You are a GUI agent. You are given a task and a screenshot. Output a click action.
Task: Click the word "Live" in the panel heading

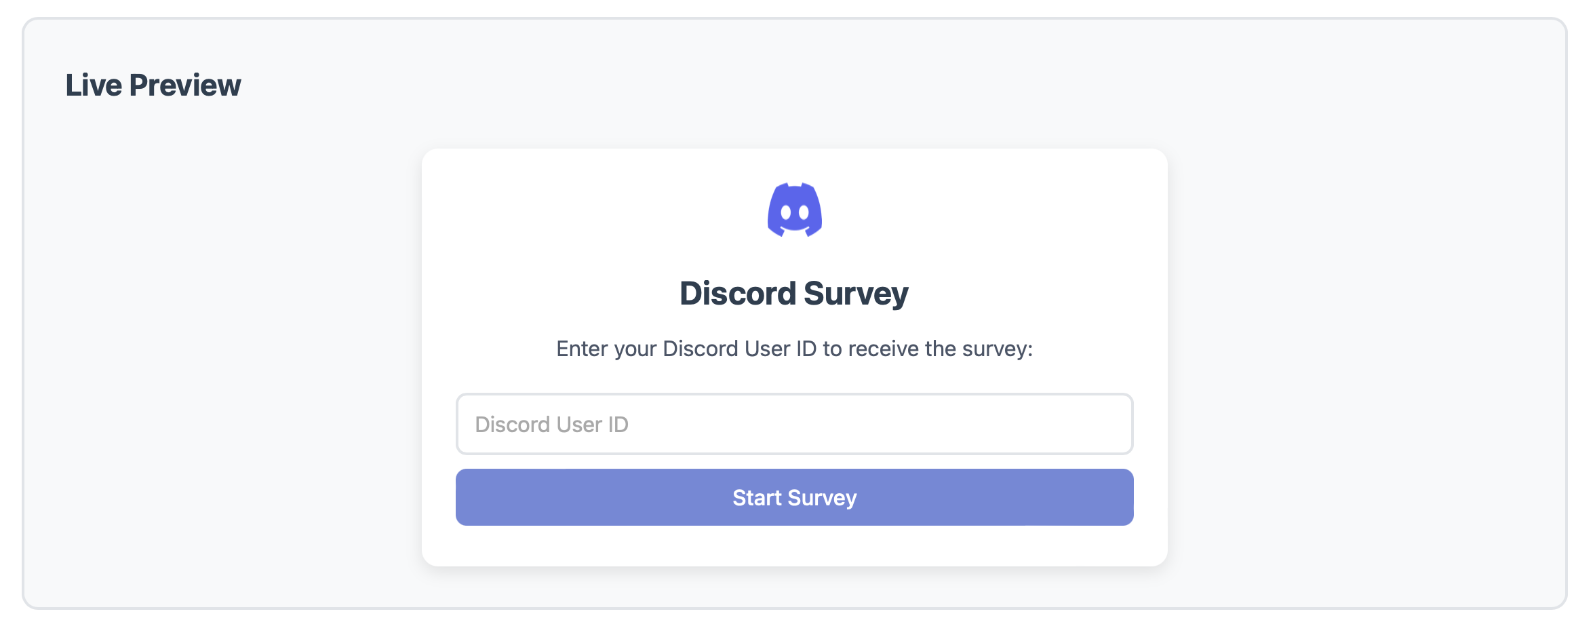94,85
